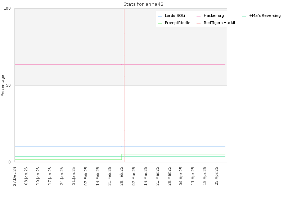Click the 0 y-axis tick label
This screenshot has width=288, height=216.
(x=10, y=162)
